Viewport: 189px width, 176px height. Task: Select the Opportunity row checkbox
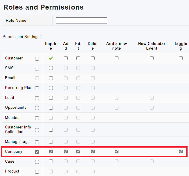(37, 108)
